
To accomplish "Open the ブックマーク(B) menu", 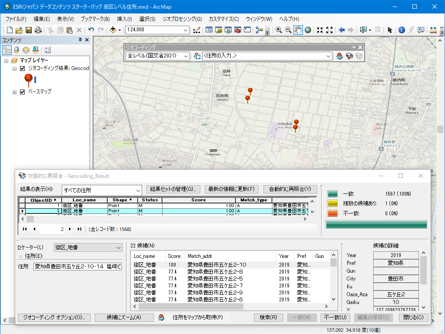I will coord(95,19).
